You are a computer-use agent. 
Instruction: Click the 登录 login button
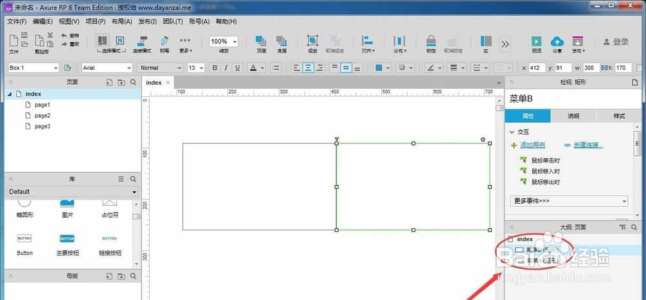tap(616, 41)
